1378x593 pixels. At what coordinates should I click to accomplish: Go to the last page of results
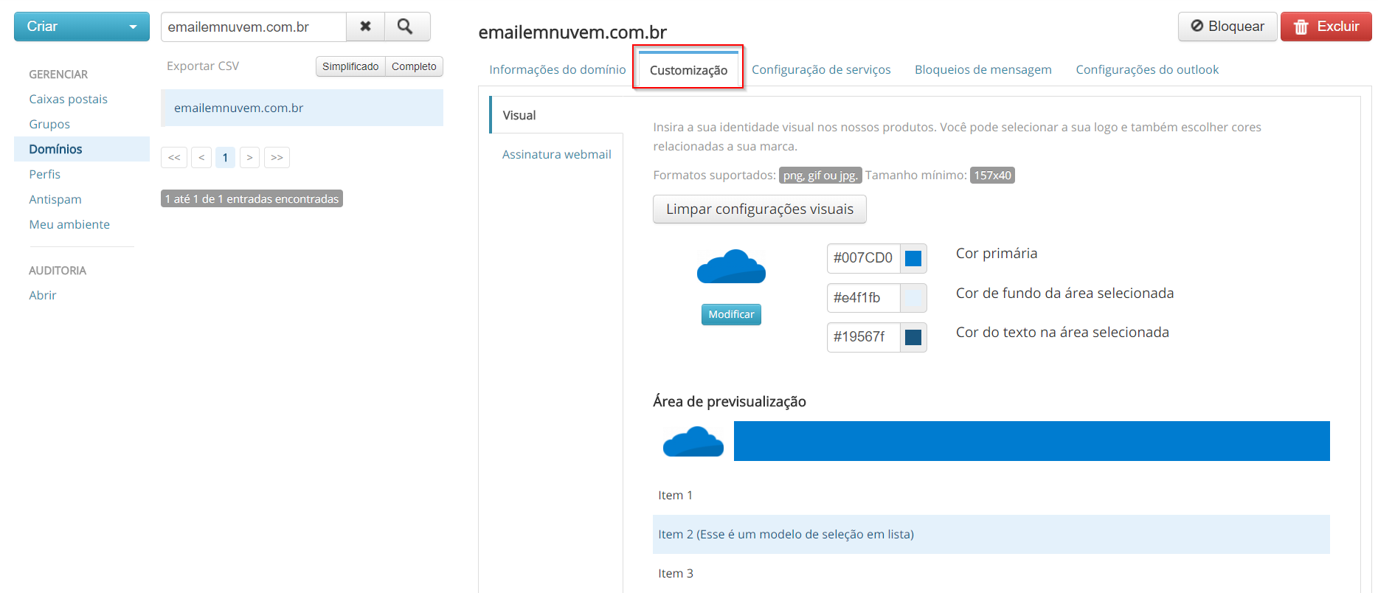coord(277,158)
